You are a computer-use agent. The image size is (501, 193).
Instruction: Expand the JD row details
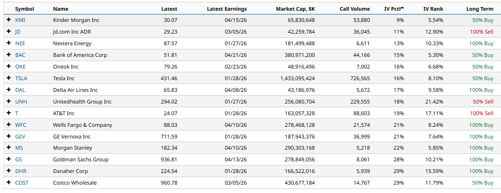click(x=8, y=32)
